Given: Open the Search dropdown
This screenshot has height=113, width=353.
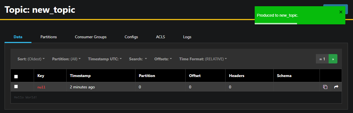Looking at the screenshot, I should click(x=138, y=59).
